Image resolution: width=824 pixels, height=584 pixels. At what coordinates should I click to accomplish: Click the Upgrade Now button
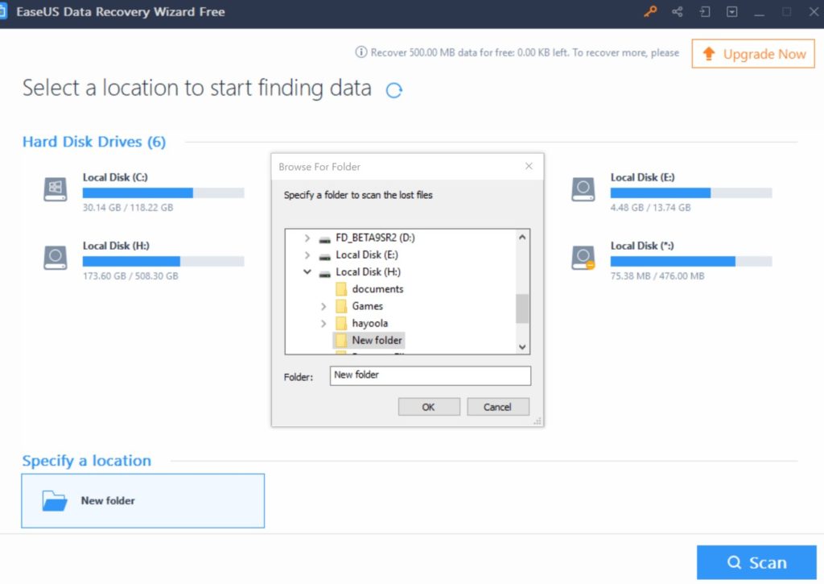pos(753,54)
